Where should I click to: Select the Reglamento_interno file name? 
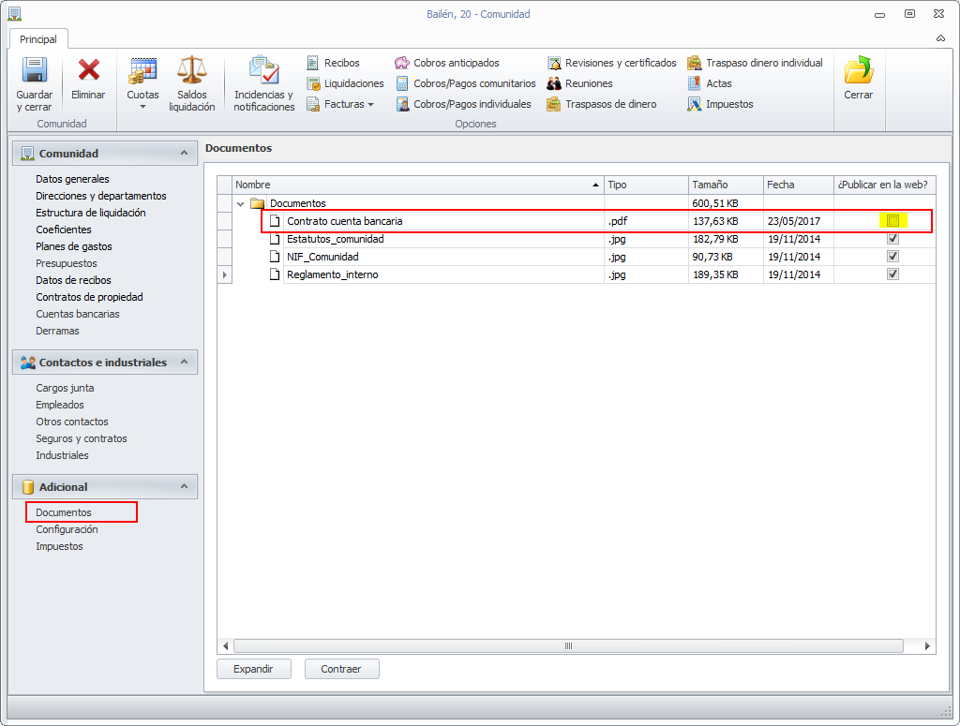pos(333,274)
